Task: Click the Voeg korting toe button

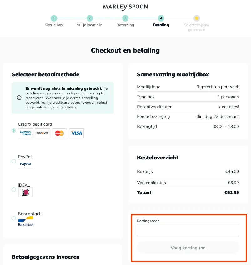Action: click(x=188, y=248)
